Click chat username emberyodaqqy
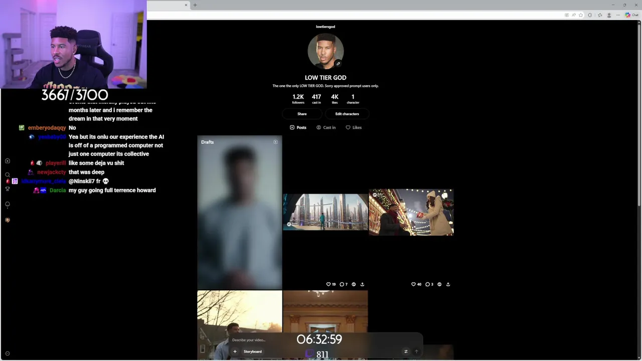Screen dimensions: 642x361 47,128
